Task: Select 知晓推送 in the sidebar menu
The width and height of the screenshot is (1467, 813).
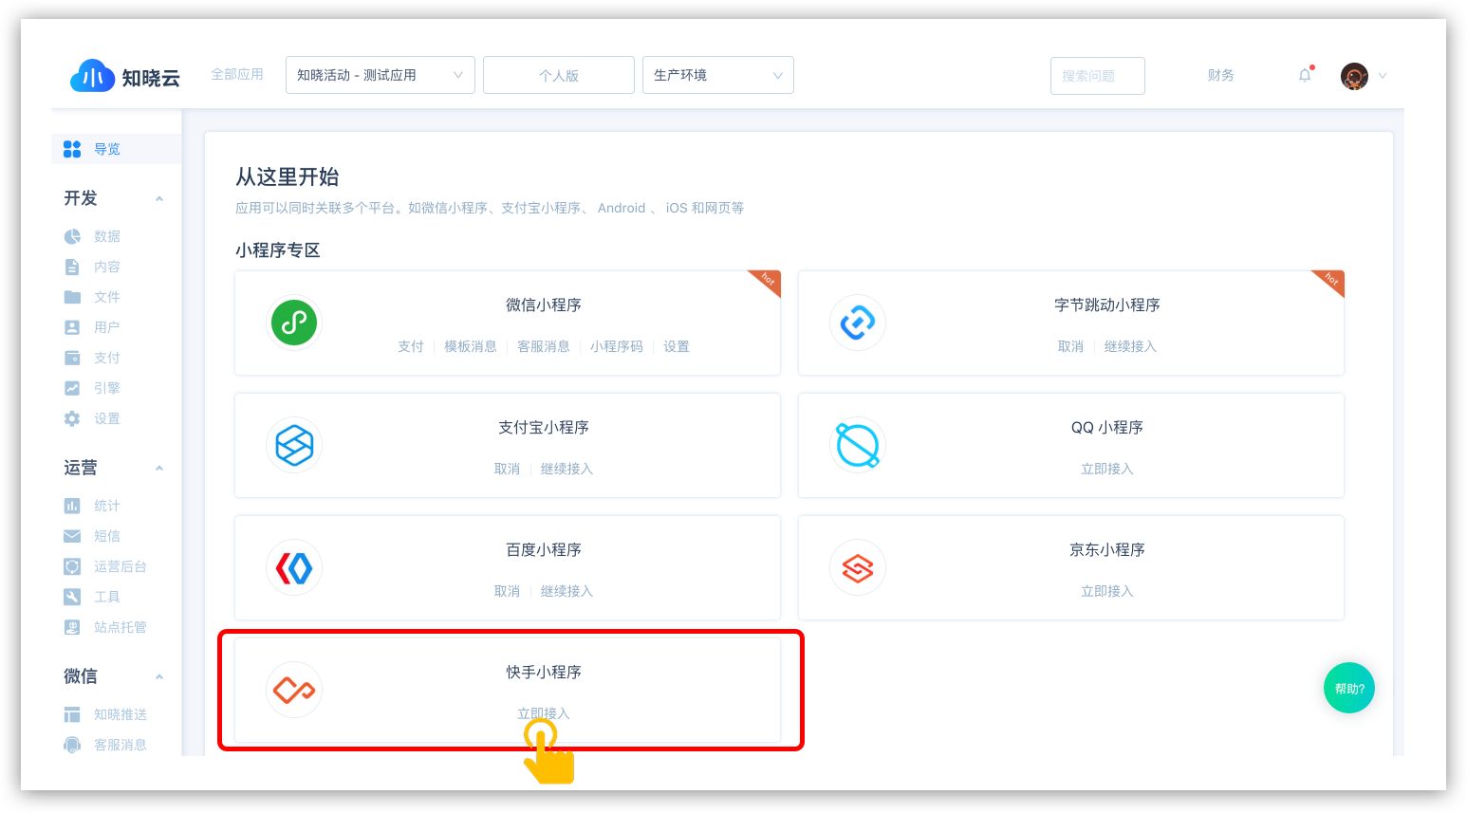Action: point(121,714)
